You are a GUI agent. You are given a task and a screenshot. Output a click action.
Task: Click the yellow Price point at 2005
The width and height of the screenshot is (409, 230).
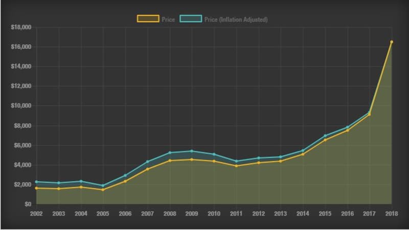[103, 190]
